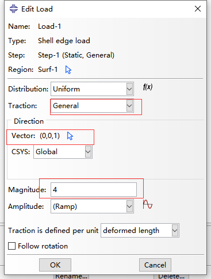Open the deformed length dropdown
Viewport: 211px width, 279px height.
(x=140, y=230)
